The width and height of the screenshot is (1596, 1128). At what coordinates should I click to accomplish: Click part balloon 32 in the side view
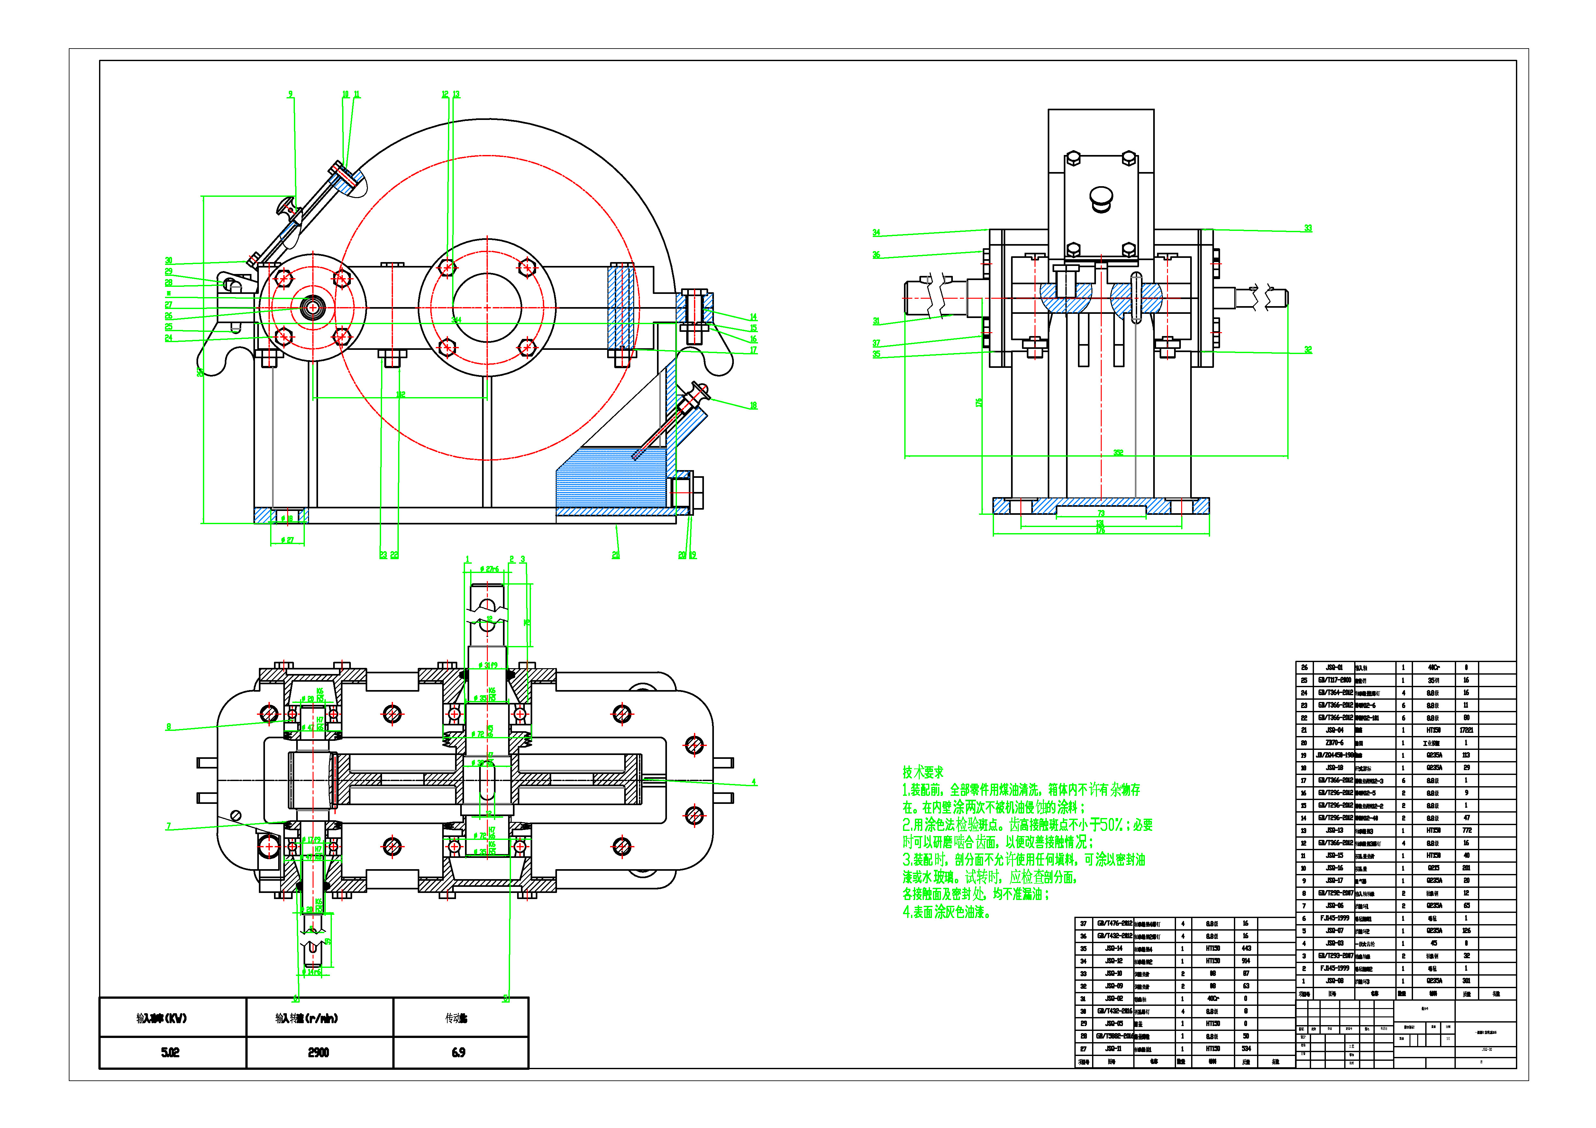click(1308, 350)
